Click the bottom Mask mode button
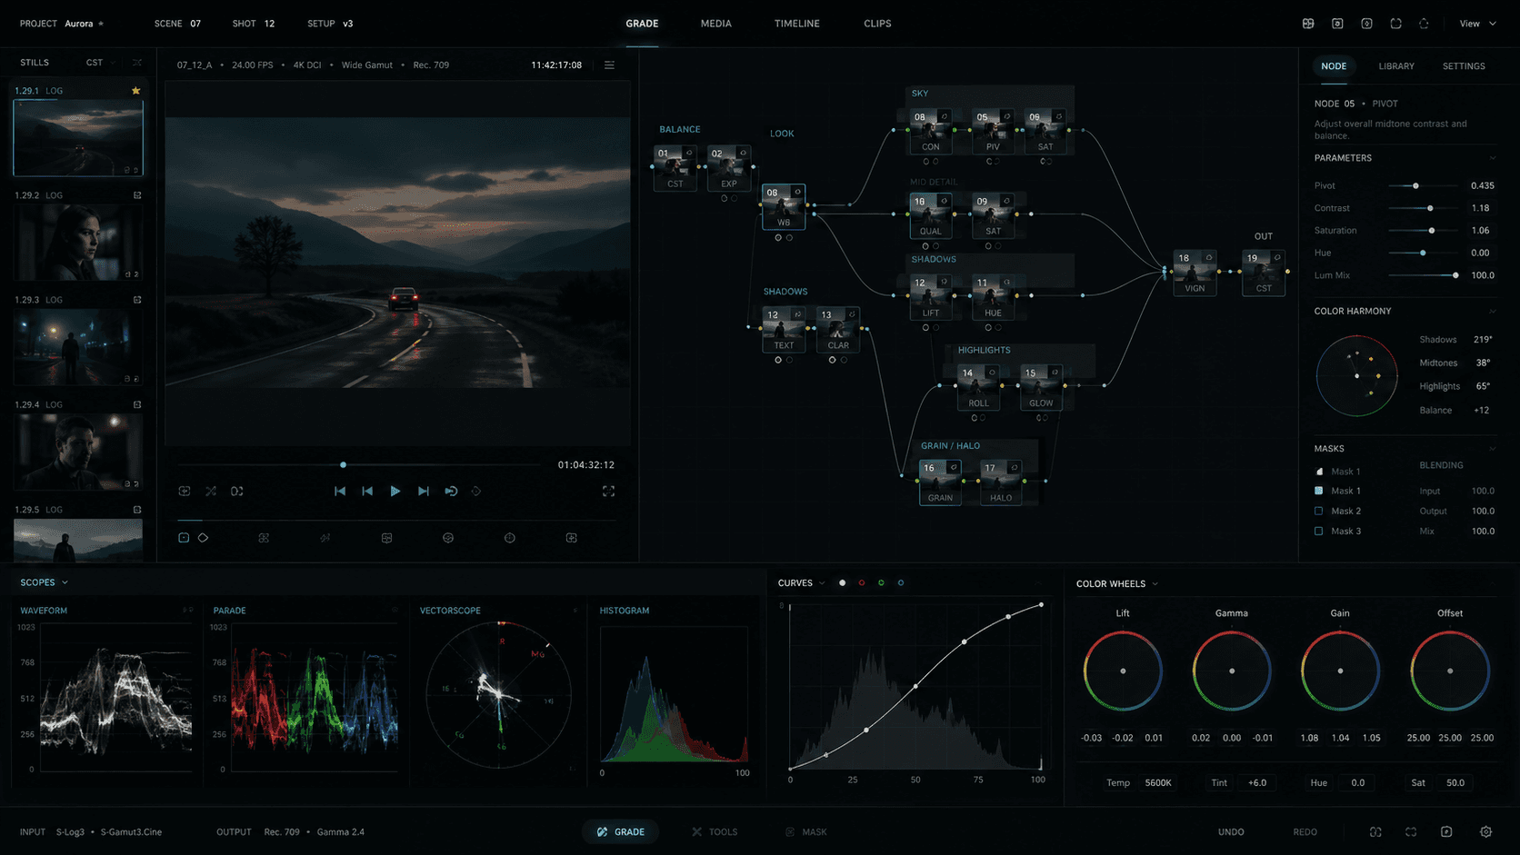This screenshot has width=1520, height=855. (806, 831)
